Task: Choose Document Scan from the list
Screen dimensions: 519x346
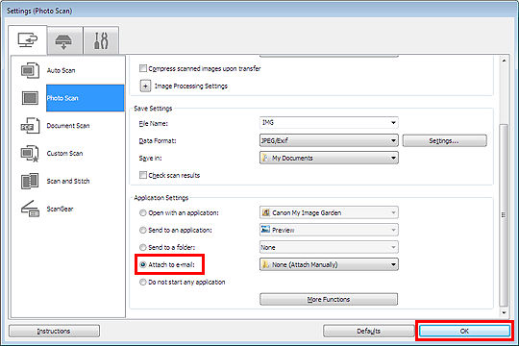Action: pyautogui.click(x=68, y=126)
